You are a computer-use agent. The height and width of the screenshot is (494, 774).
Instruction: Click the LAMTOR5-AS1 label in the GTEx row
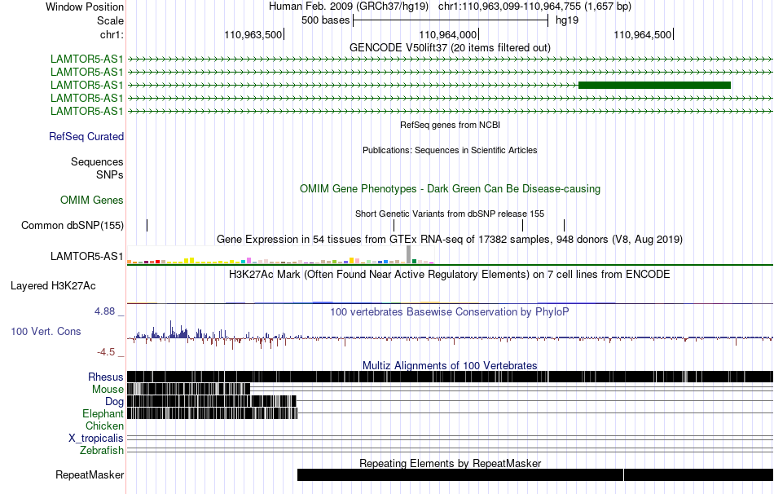pos(87,256)
